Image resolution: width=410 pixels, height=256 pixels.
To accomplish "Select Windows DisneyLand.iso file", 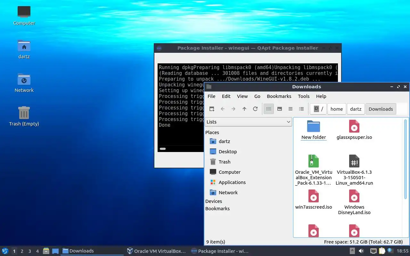I will (354, 202).
